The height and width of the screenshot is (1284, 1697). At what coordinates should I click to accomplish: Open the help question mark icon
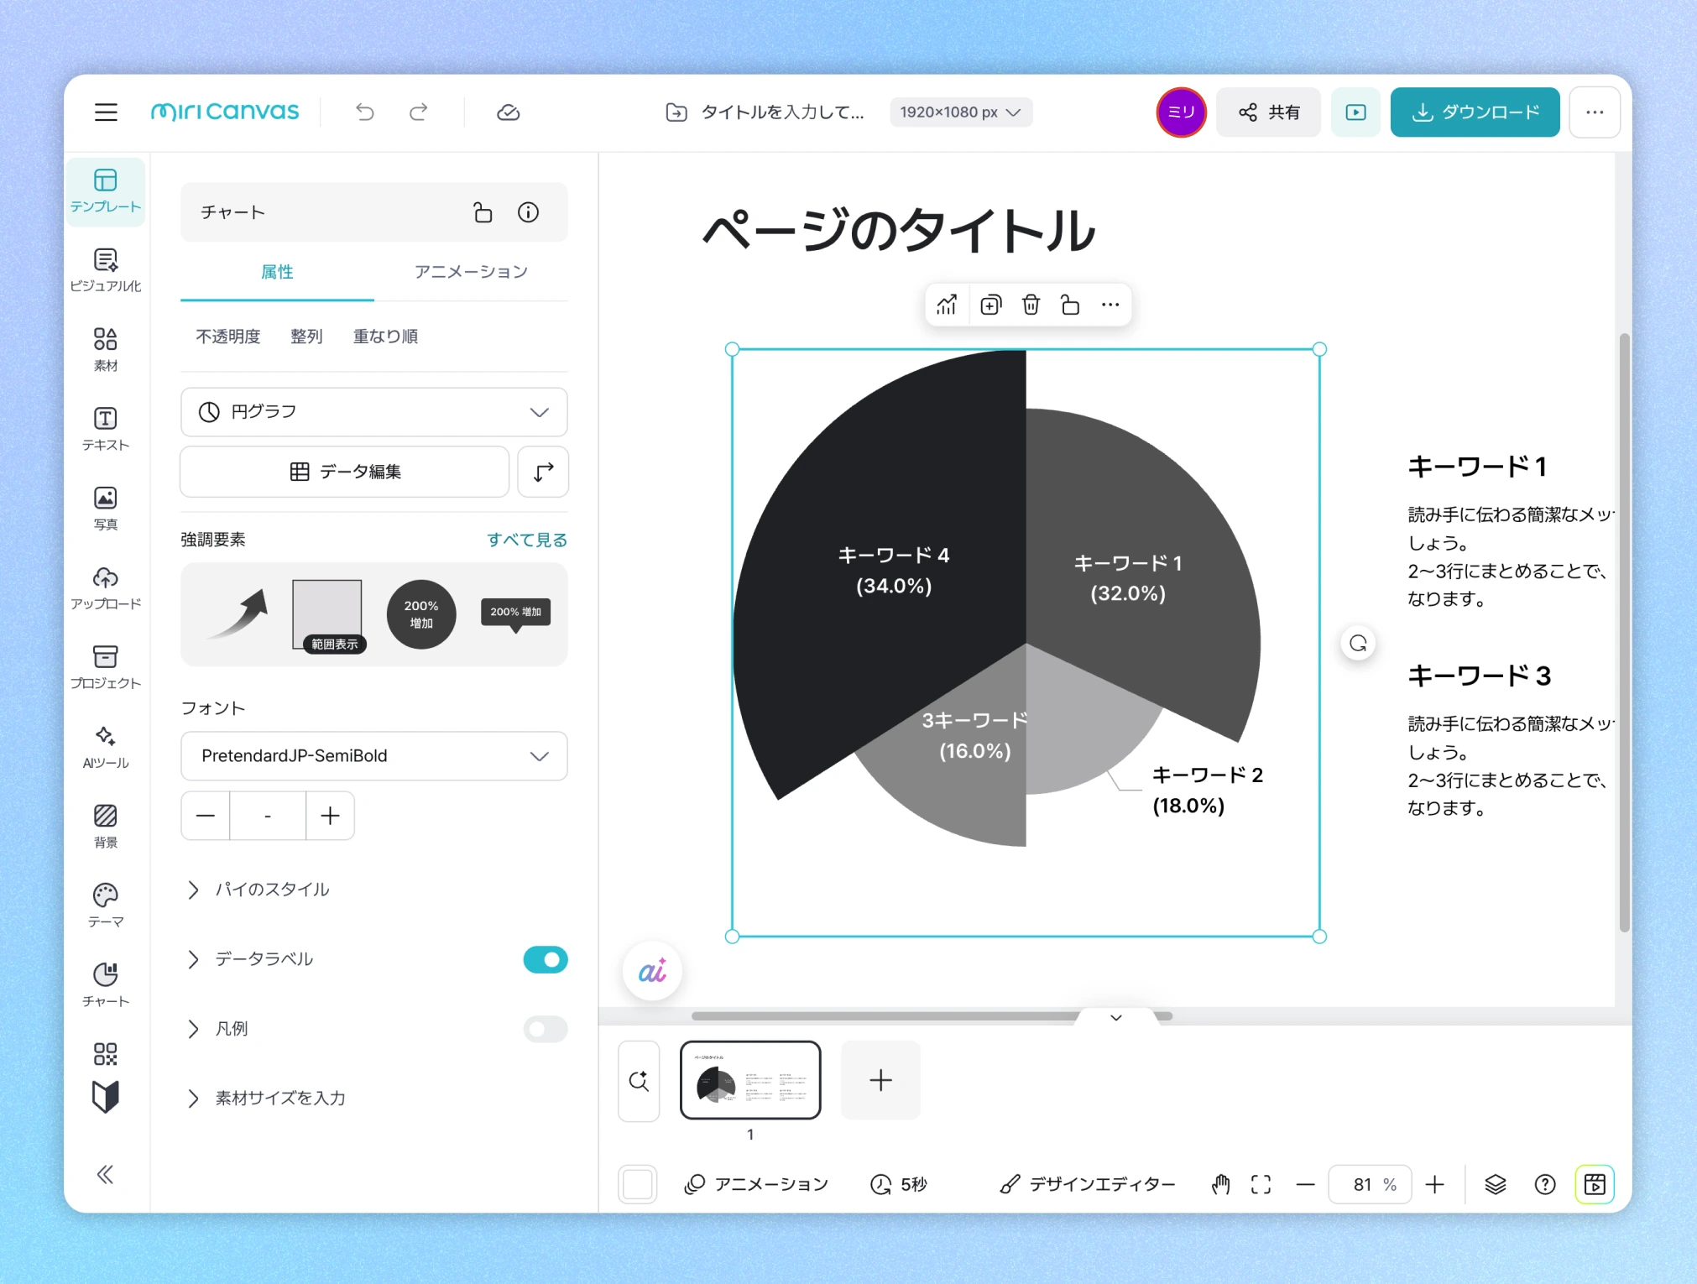(1545, 1184)
